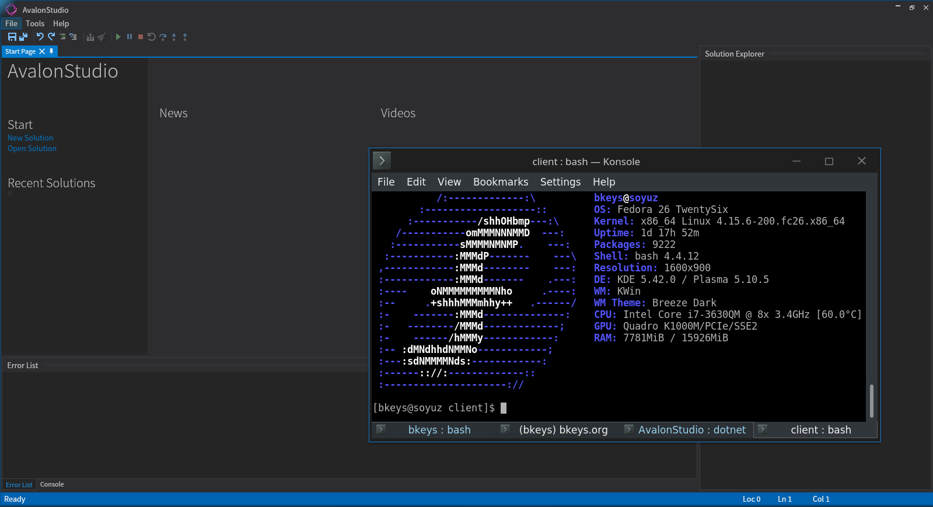This screenshot has height=507, width=933.
Task: Stop debugging with the red square icon
Action: tap(141, 37)
